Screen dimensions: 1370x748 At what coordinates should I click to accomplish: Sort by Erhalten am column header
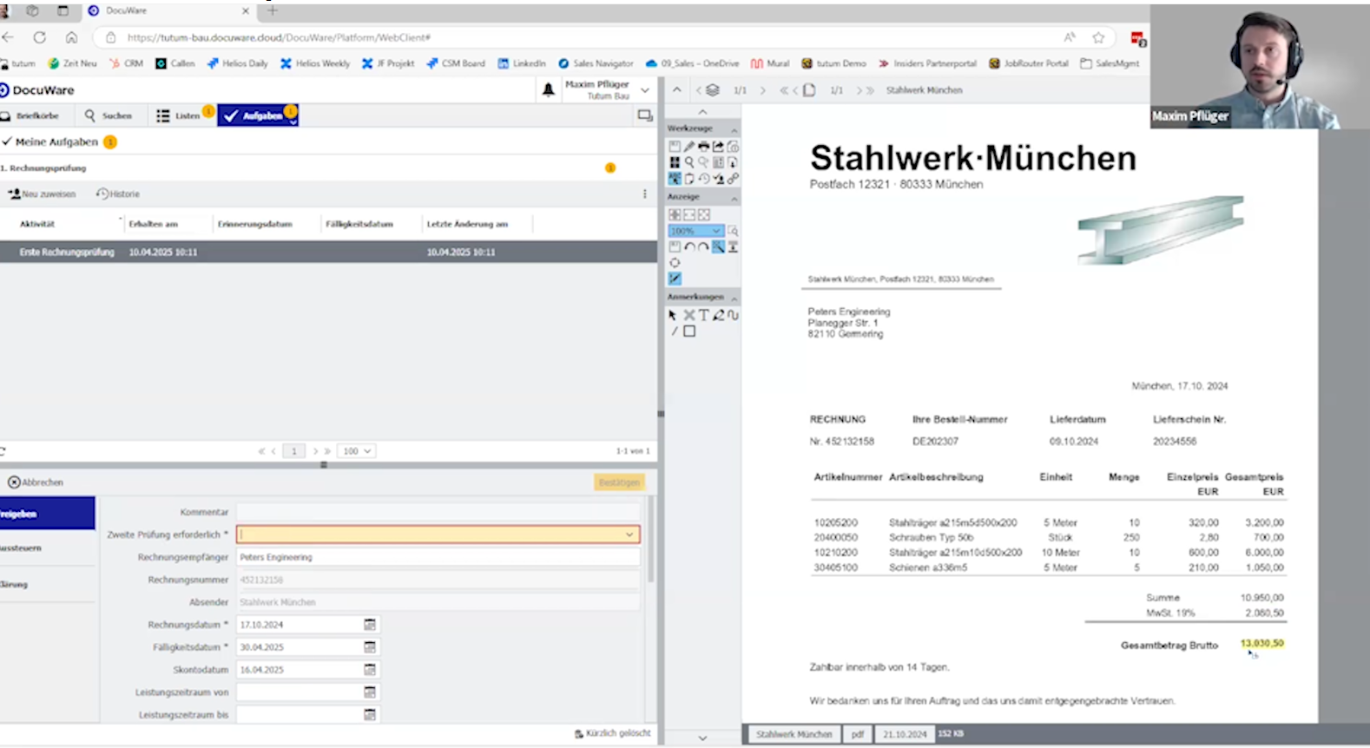coord(154,224)
